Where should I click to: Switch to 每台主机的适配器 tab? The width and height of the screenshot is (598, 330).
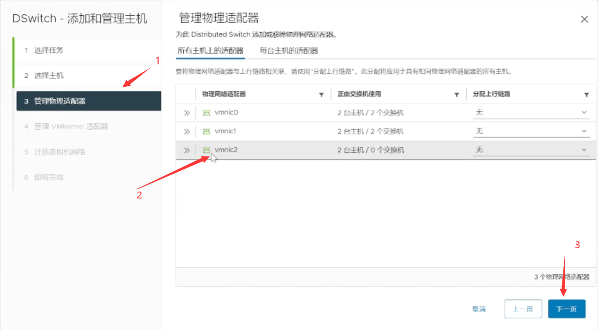click(289, 51)
